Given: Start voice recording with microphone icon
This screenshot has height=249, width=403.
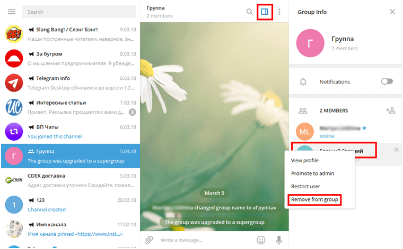Looking at the screenshot, I should (x=279, y=240).
